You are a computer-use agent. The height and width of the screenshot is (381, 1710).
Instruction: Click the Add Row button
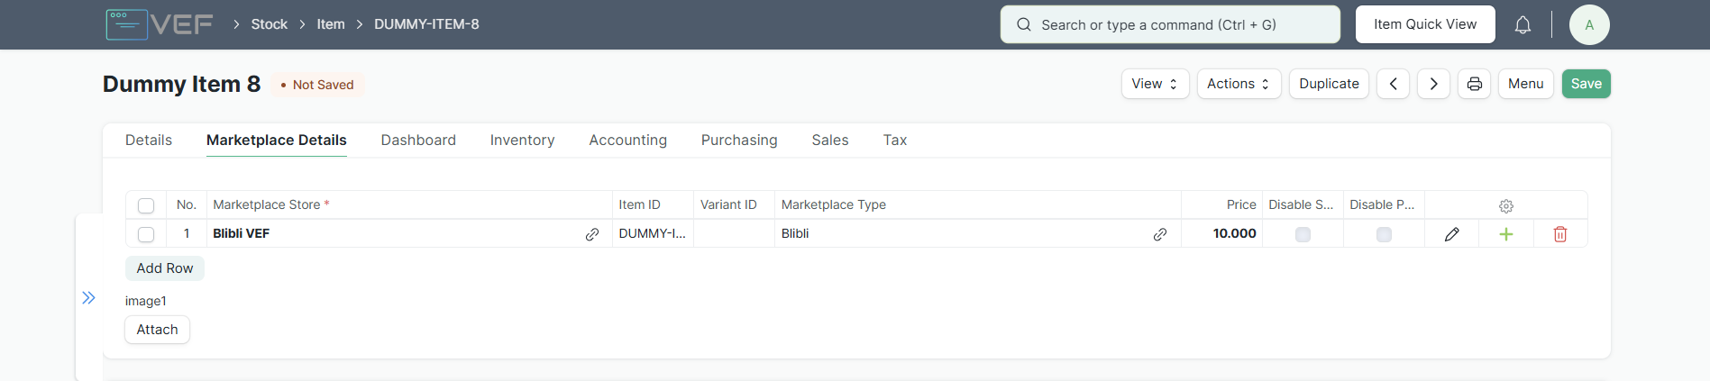pos(165,268)
